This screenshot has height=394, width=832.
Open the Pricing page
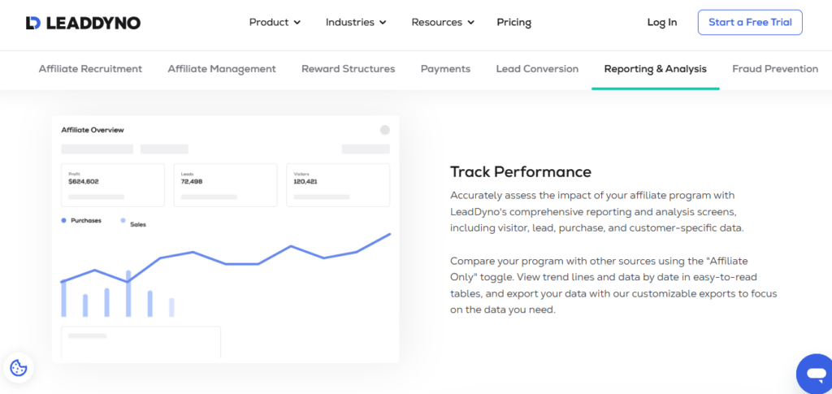pyautogui.click(x=513, y=23)
